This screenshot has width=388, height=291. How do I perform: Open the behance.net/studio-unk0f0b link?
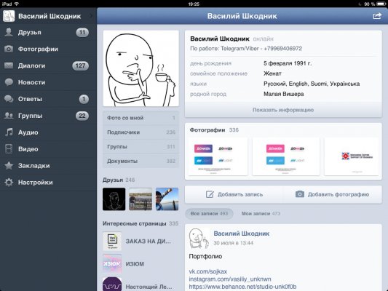[x=242, y=287]
